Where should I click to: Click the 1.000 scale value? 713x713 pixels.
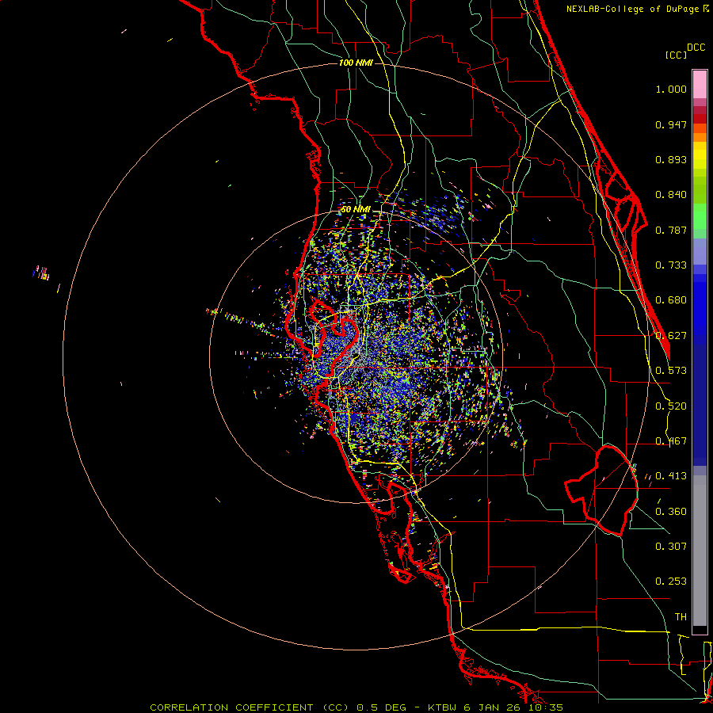(671, 89)
